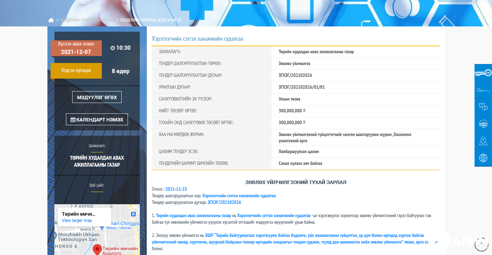
Task: Click the embedded Google map thumbnail
Action: (97, 230)
